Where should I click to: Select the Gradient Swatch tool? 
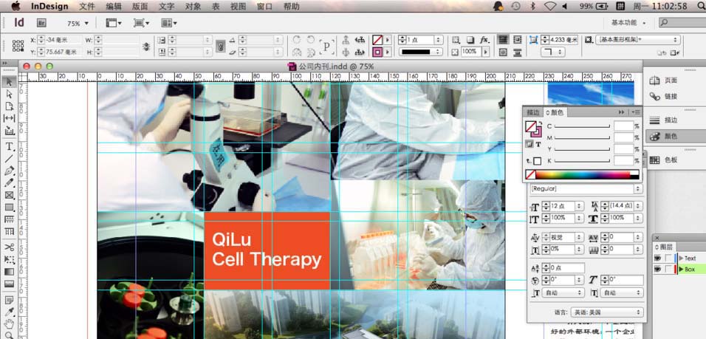[x=9, y=272]
